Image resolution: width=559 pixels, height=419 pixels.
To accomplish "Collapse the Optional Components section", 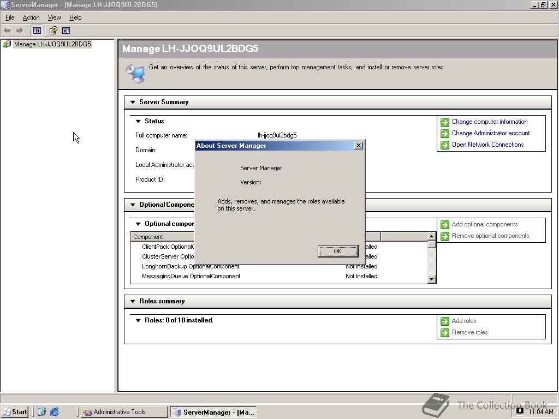I will pyautogui.click(x=133, y=205).
